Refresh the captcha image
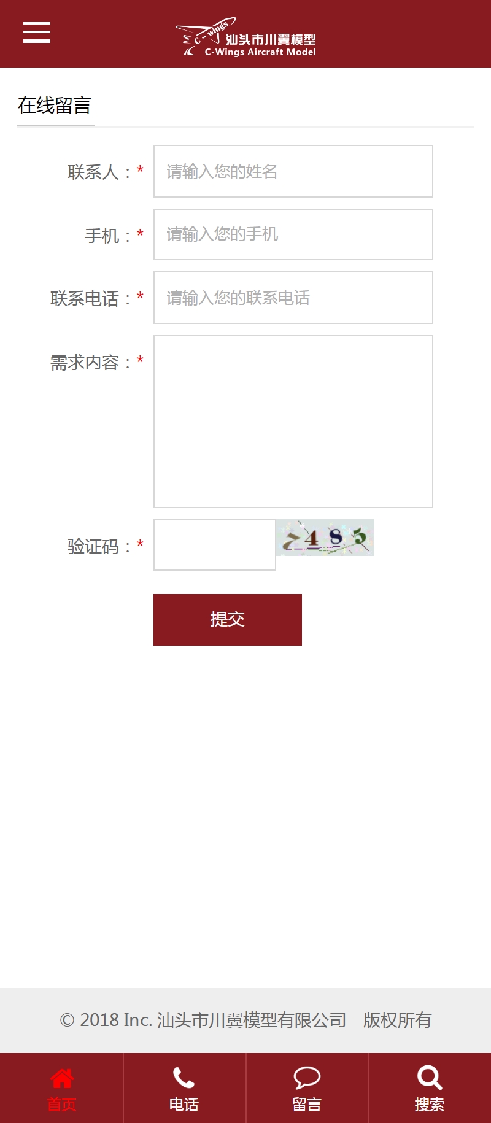Image resolution: width=491 pixels, height=1123 pixels. [325, 538]
